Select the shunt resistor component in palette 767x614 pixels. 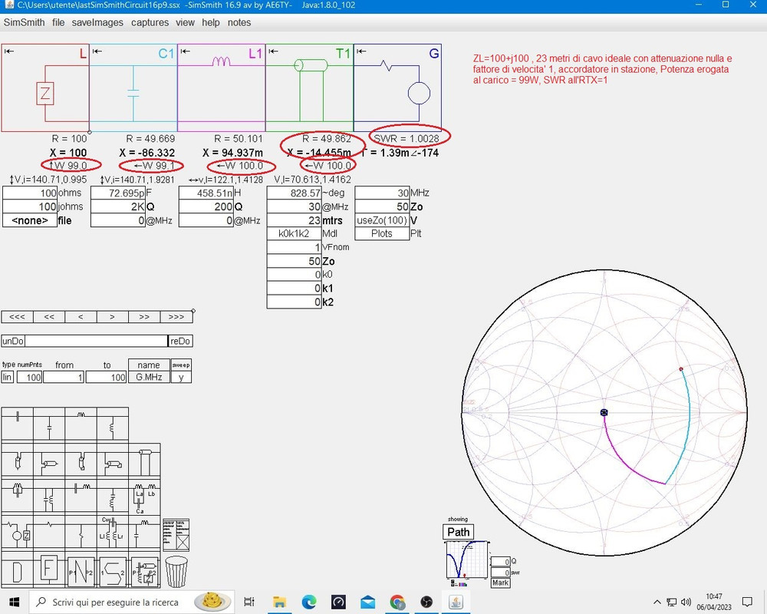pyautogui.click(x=81, y=532)
